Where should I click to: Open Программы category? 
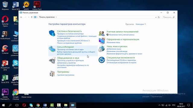pyautogui.click(x=63, y=72)
